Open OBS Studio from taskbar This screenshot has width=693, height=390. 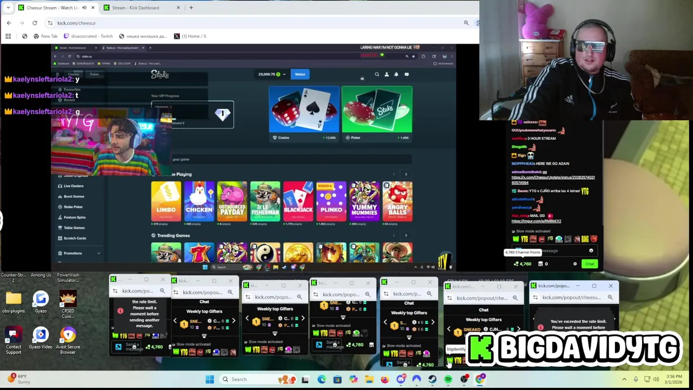[464, 379]
